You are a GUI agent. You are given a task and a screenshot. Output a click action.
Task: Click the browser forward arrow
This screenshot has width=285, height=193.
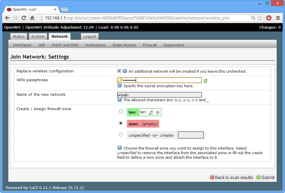(x=15, y=18)
